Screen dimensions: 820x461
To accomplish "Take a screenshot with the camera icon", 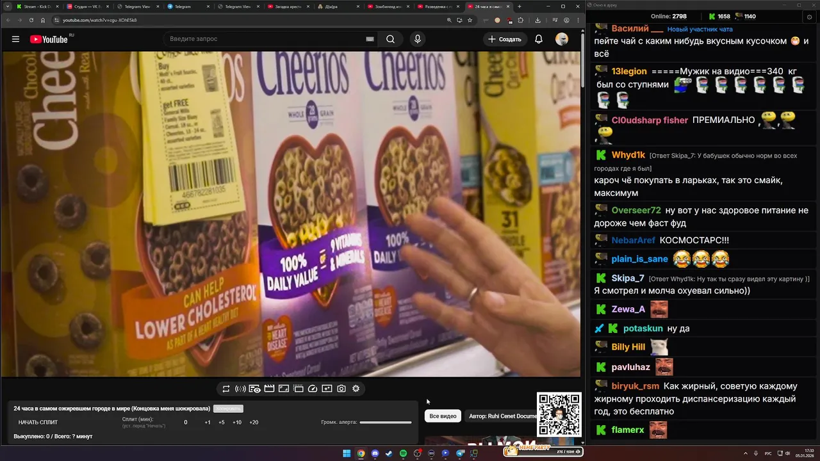I will click(341, 389).
